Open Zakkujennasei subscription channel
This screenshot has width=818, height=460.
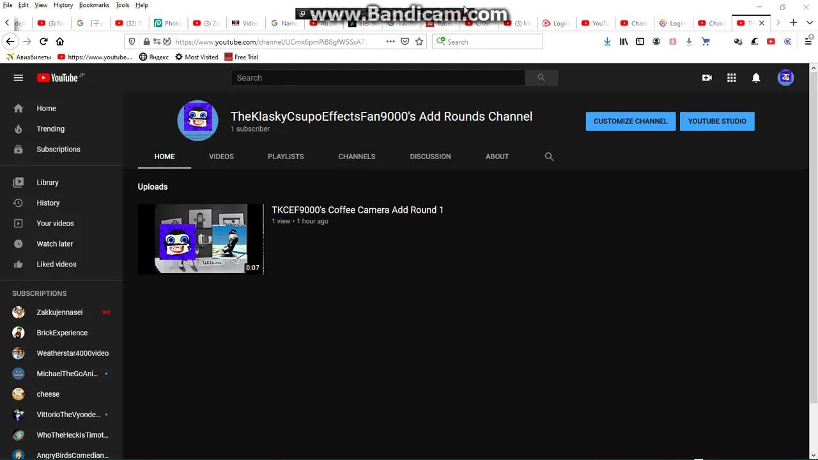(x=61, y=312)
